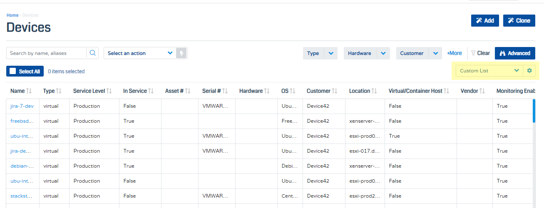Expand the Type filter dropdown
544x208 pixels.
331,53
